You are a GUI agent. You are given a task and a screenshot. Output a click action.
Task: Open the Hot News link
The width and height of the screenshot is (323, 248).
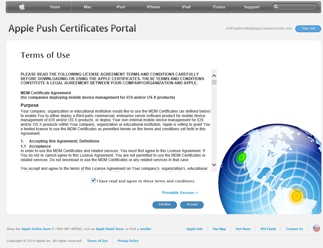(243, 229)
